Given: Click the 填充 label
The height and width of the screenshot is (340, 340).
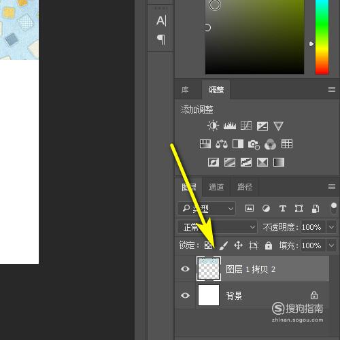Looking at the screenshot, I should coord(288,245).
